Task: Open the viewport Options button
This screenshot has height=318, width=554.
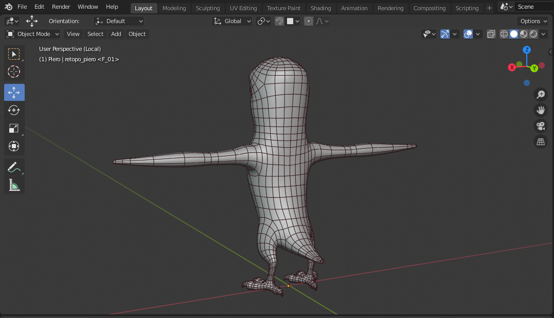Action: 532,21
